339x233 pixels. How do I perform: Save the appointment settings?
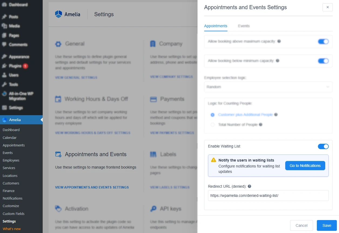pos(327,225)
